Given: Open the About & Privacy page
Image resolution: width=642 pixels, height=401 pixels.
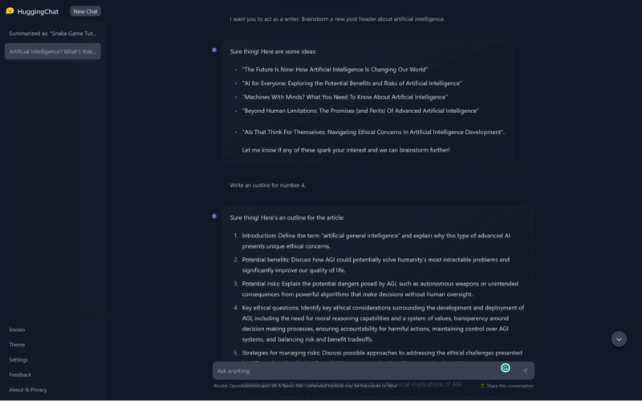Looking at the screenshot, I should pyautogui.click(x=28, y=390).
